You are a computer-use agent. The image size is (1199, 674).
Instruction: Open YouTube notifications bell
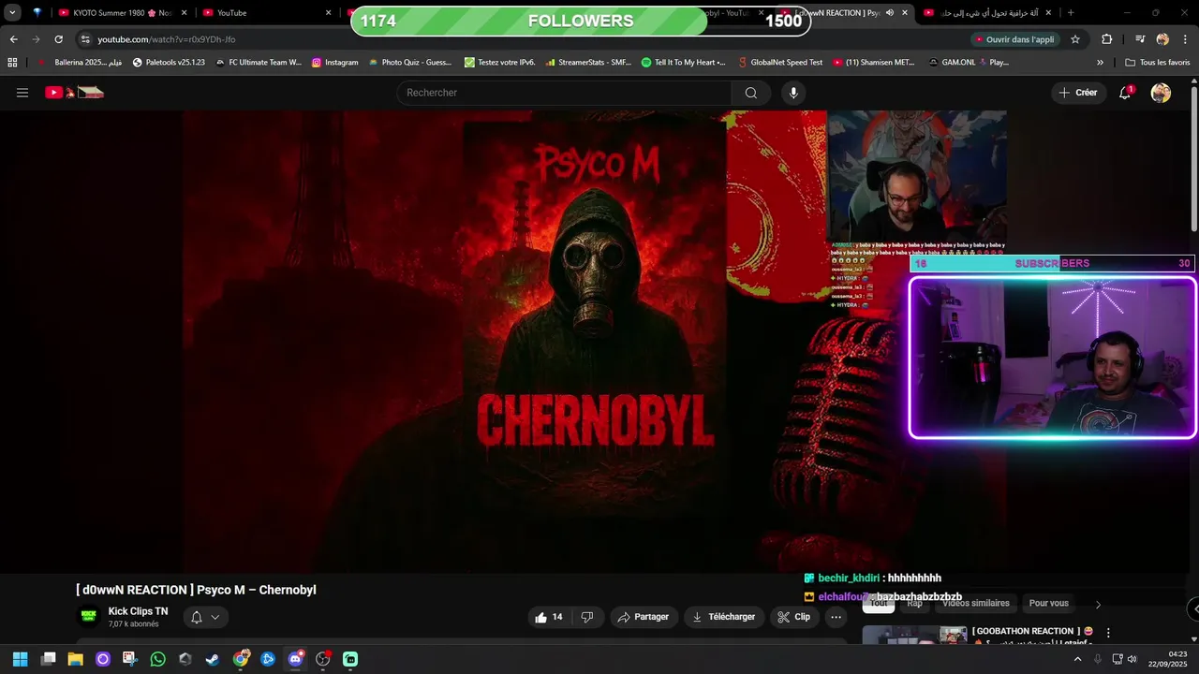tap(1125, 93)
